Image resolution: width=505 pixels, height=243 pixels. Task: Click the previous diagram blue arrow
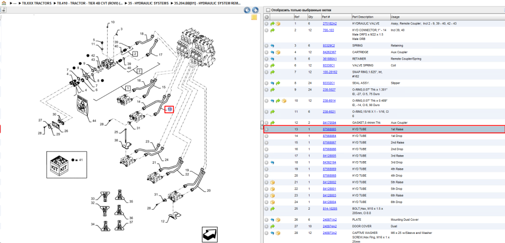[247, 10]
